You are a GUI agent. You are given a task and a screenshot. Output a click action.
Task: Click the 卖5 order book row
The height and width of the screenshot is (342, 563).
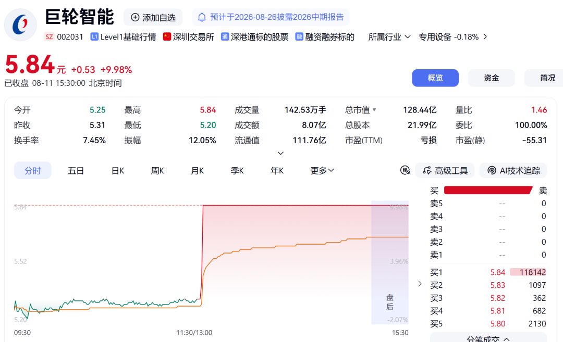[488, 204]
